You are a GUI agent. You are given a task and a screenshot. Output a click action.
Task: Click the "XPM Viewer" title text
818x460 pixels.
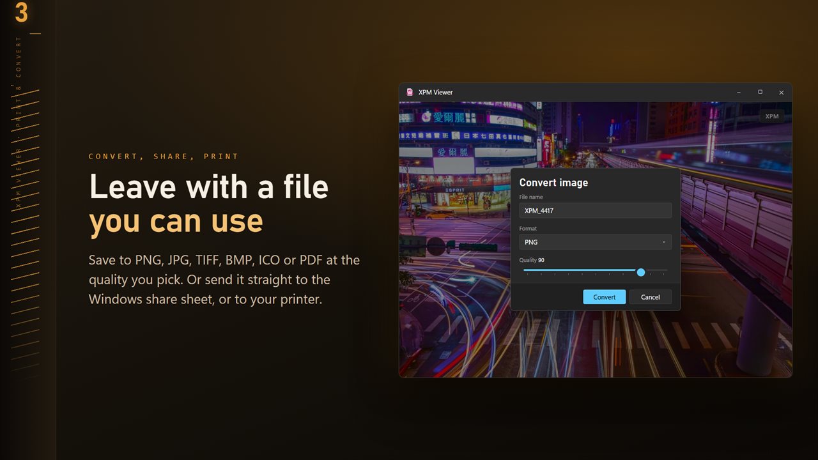(435, 92)
